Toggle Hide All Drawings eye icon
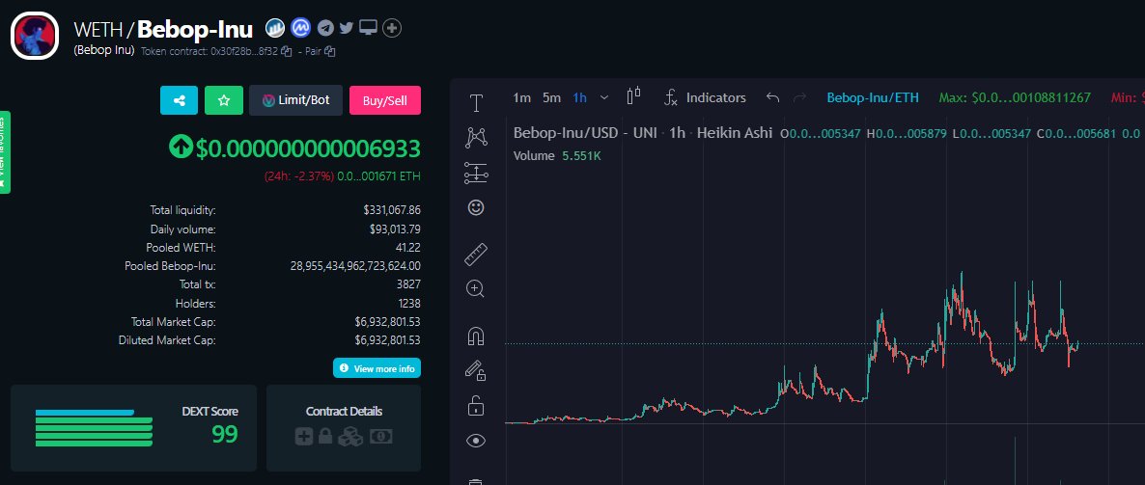1145x485 pixels. pyautogui.click(x=476, y=441)
